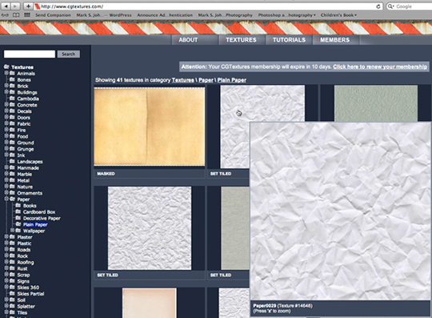Expand the Animals category tree node
The image size is (432, 318).
pyautogui.click(x=6, y=73)
